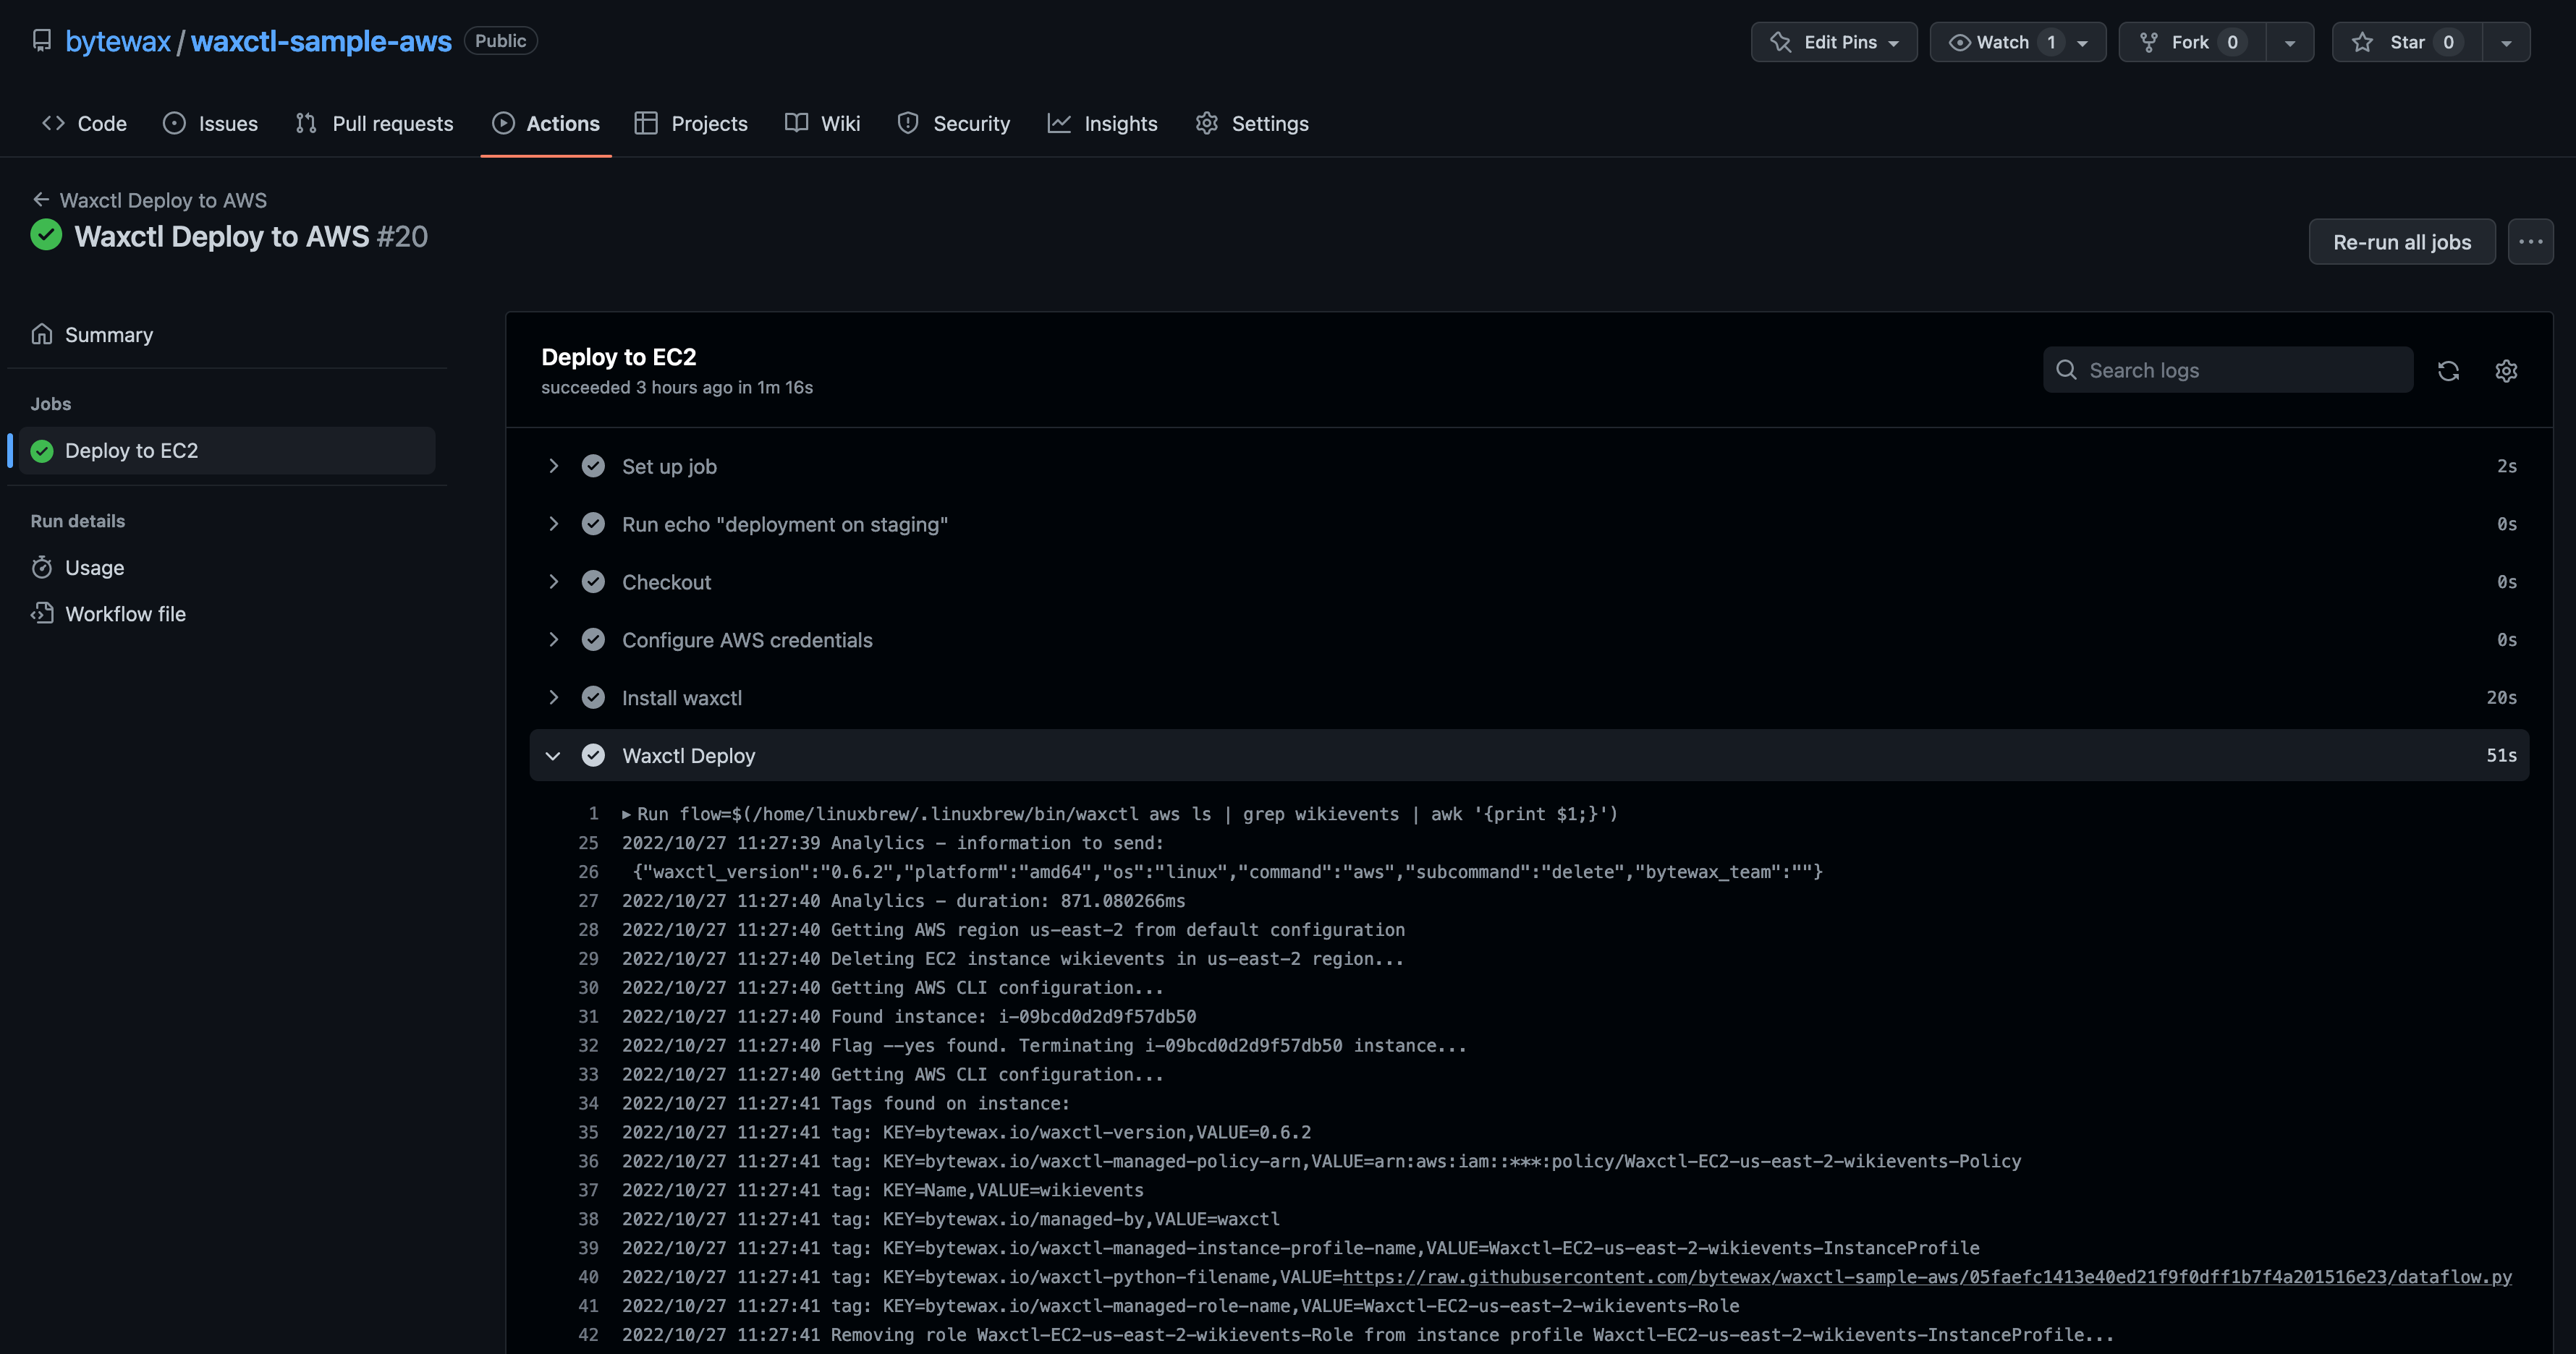Expand the Run flow command on line 1

[627, 814]
